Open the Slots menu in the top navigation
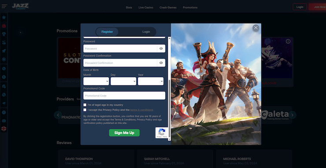 (x=129, y=7)
